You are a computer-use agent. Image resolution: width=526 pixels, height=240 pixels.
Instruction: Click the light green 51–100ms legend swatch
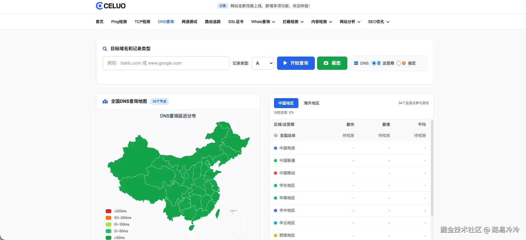point(109,224)
